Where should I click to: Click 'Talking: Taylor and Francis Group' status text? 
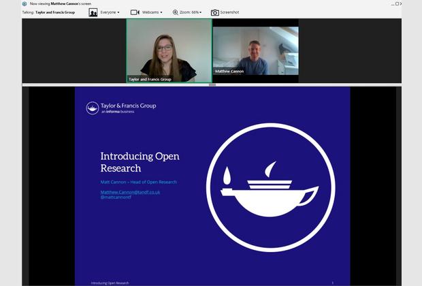tap(48, 12)
